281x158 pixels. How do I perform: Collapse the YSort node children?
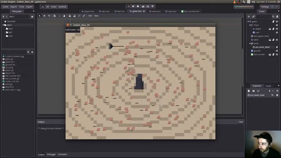pos(250,25)
